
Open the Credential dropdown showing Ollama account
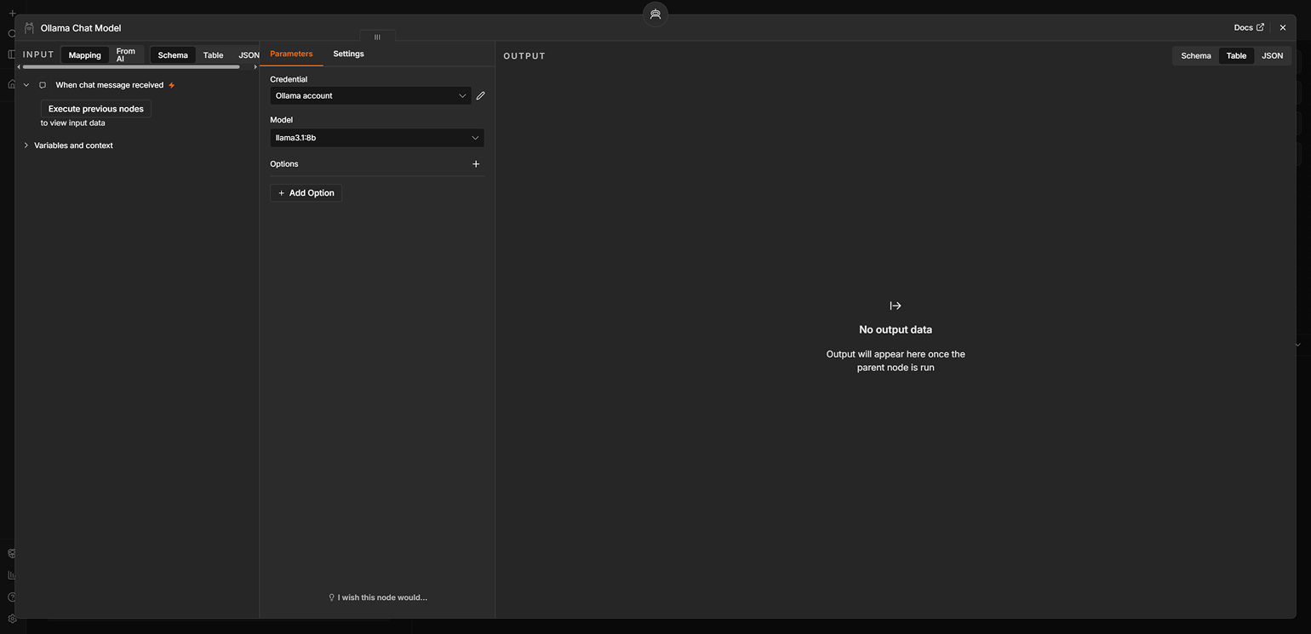370,96
